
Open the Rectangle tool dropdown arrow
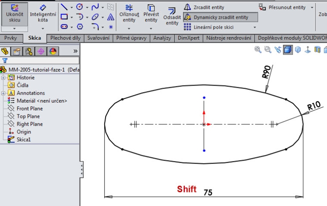72,17
